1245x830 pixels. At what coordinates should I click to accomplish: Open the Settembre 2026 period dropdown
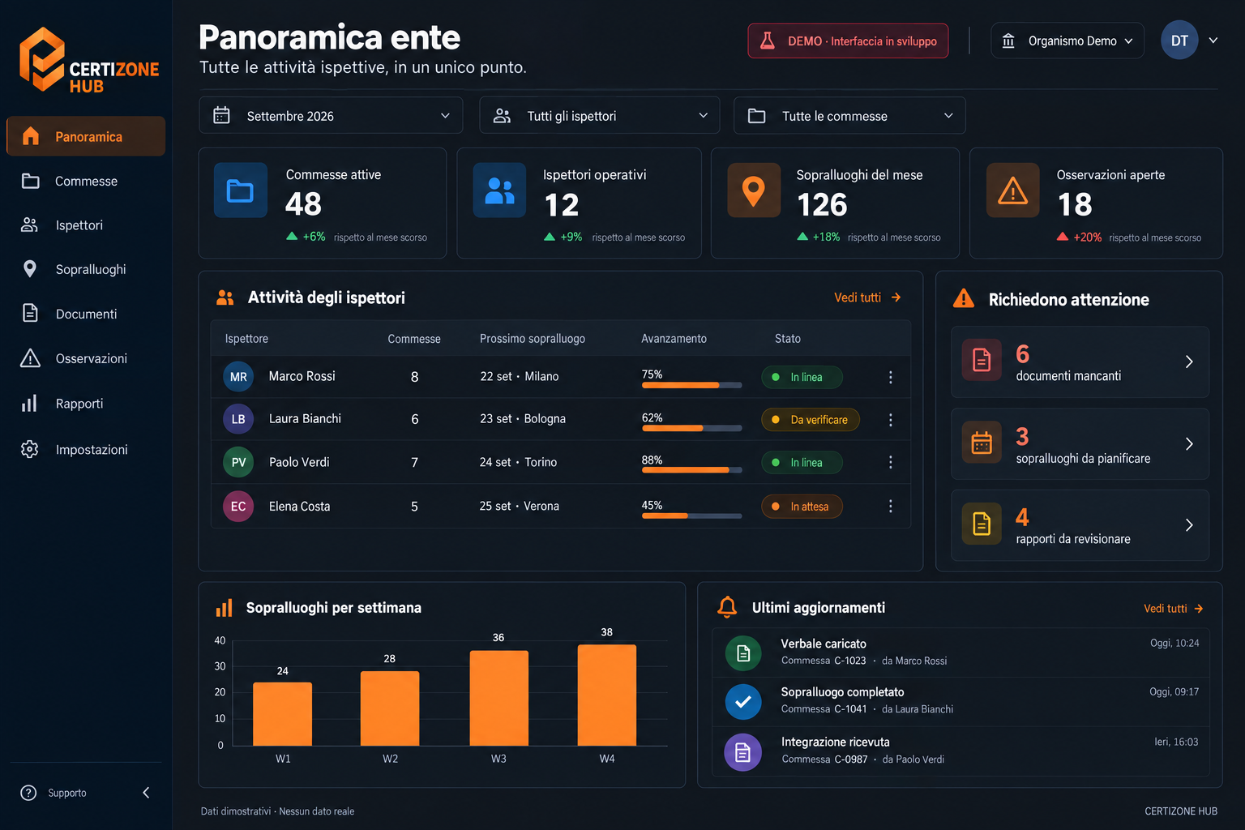(331, 115)
